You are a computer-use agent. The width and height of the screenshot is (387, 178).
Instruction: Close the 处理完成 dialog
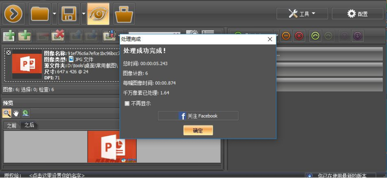pyautogui.click(x=270, y=39)
